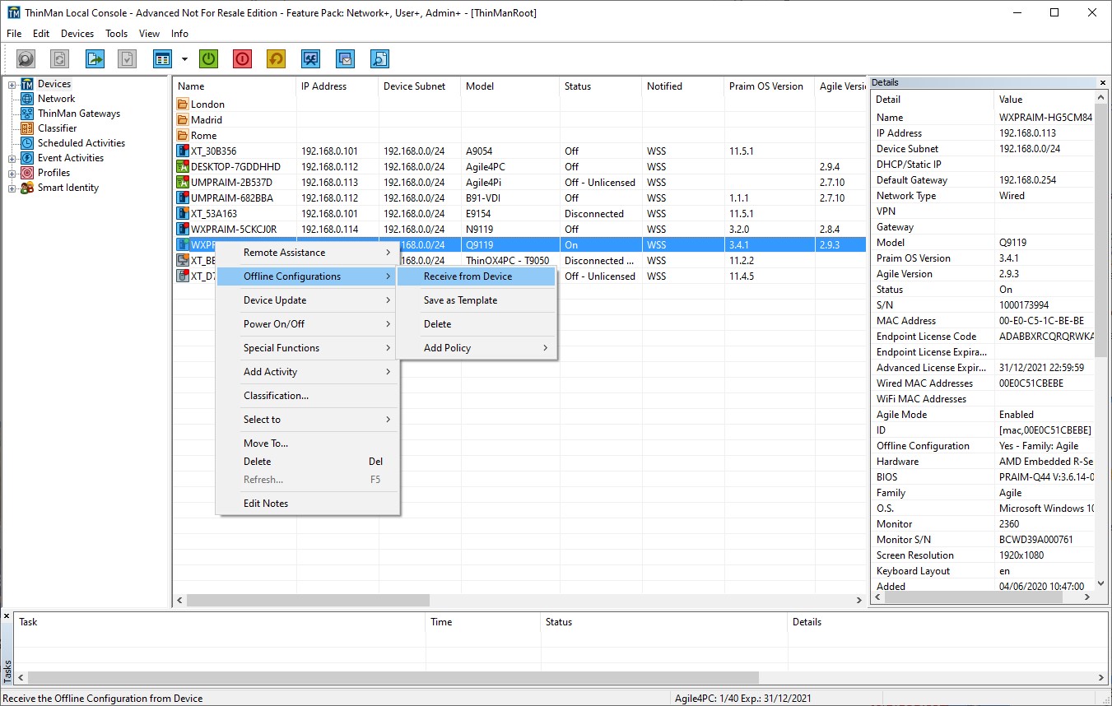Click the orange reboot arrow toolbar icon

pyautogui.click(x=277, y=58)
